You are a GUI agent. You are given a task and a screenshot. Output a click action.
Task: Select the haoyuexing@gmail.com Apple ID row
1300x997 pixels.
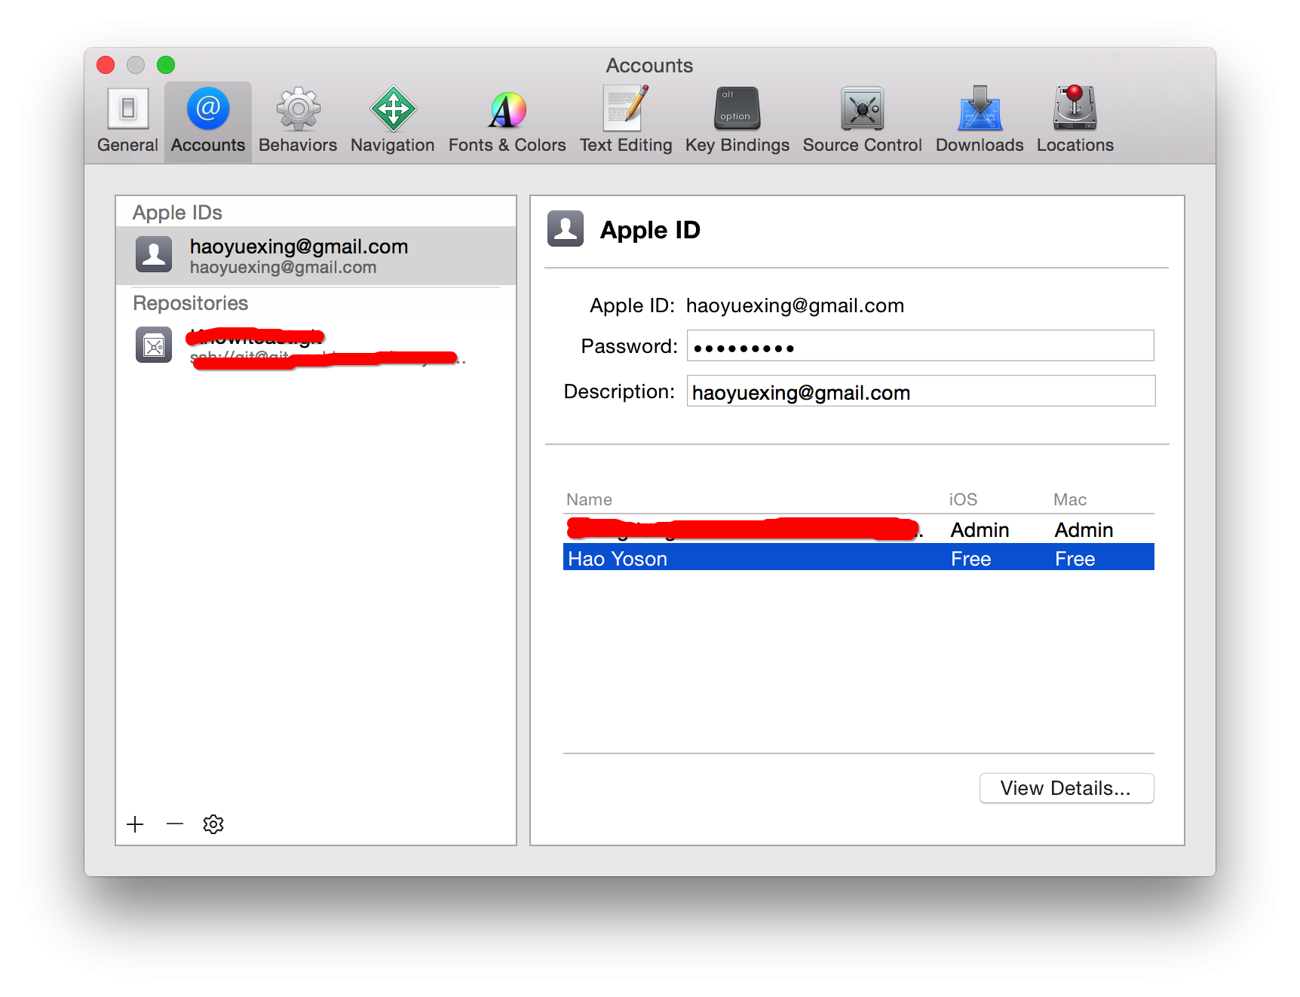316,256
